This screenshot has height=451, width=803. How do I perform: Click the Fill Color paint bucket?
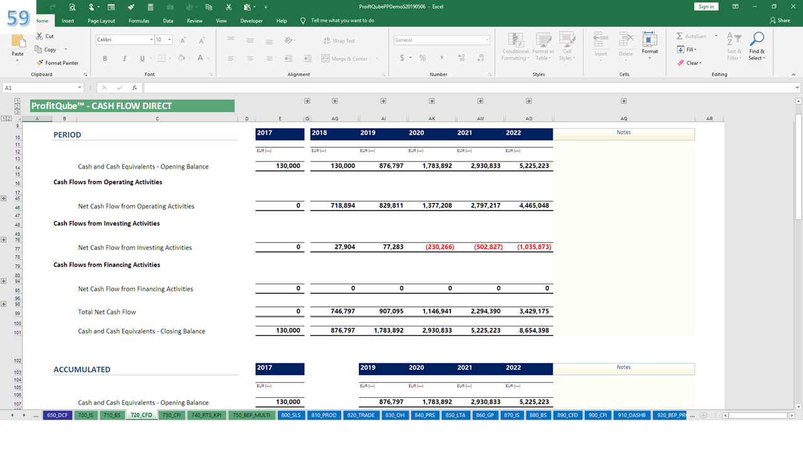181,58
